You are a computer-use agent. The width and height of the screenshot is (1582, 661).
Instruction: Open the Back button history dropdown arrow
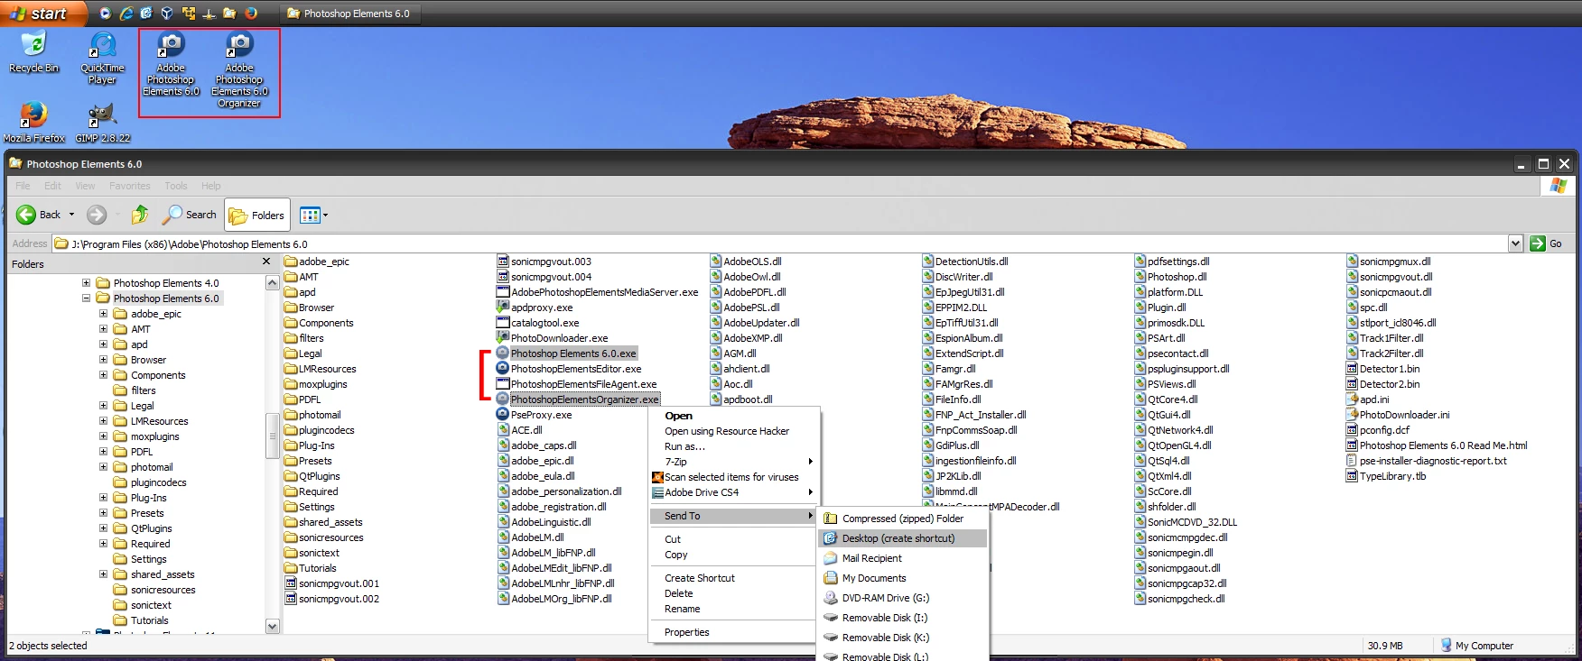pos(71,215)
